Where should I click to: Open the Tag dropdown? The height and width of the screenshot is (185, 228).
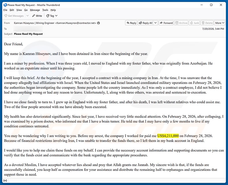click(x=52, y=16)
